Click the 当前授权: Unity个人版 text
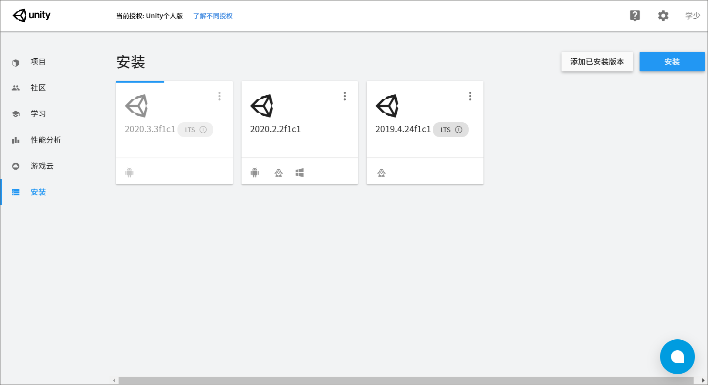Viewport: 708px width, 385px height. click(x=150, y=16)
